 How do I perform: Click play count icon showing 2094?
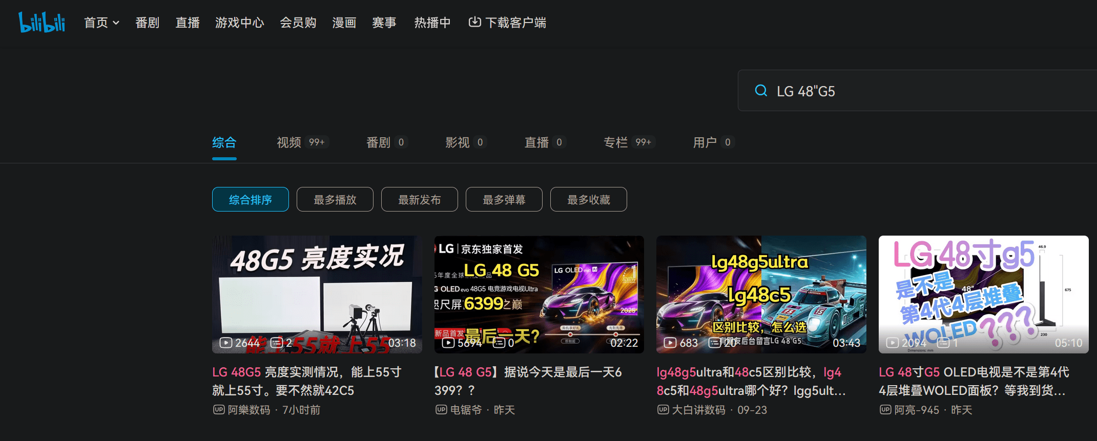click(x=893, y=343)
